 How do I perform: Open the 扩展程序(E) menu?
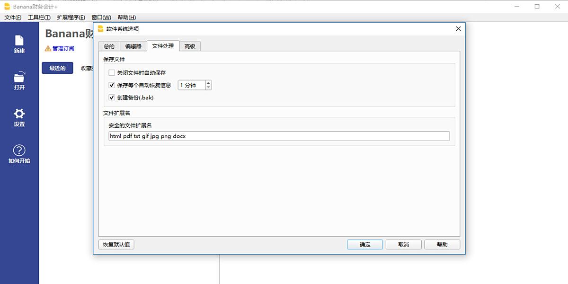(71, 18)
